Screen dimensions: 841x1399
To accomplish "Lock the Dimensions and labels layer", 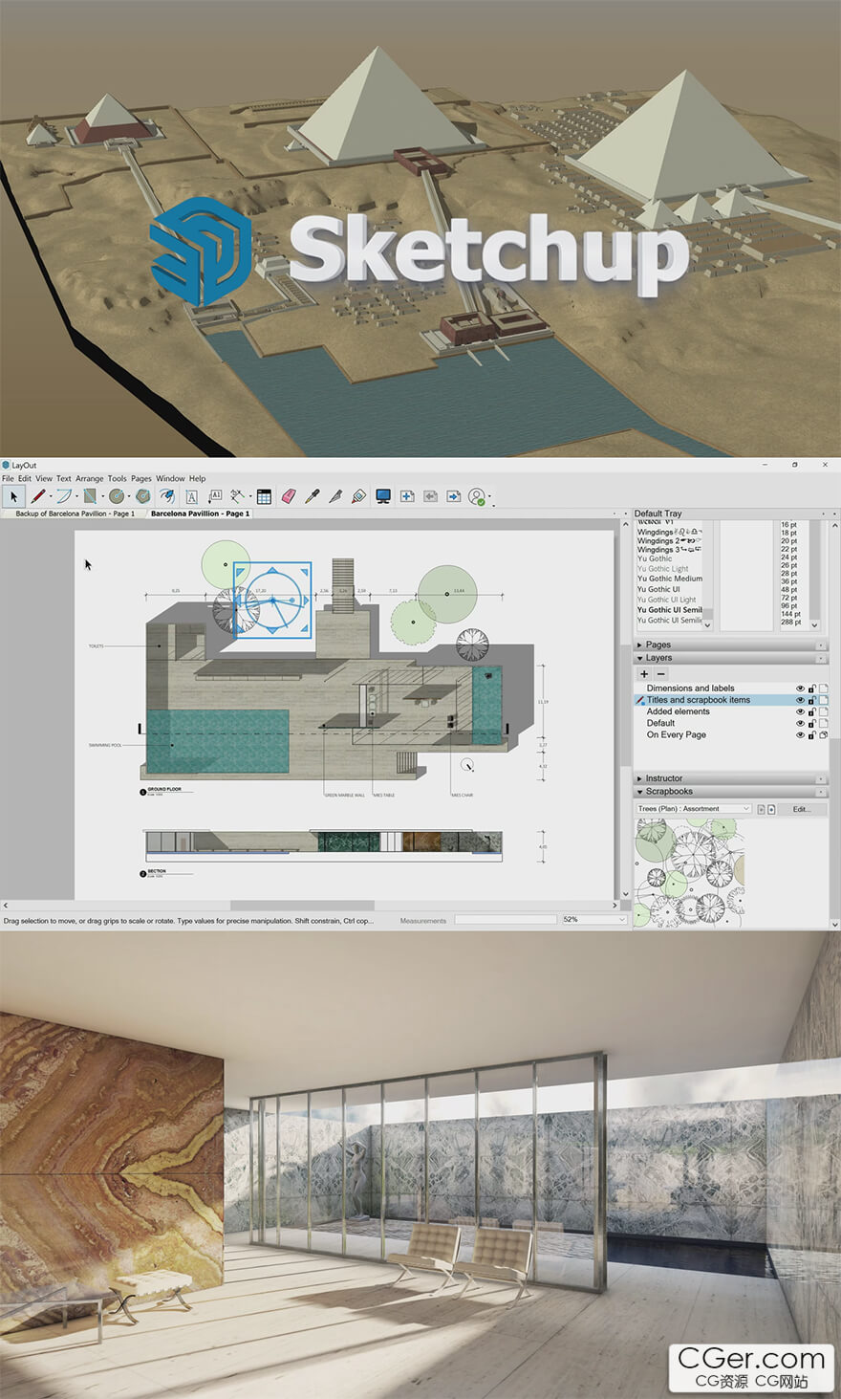I will 812,689.
